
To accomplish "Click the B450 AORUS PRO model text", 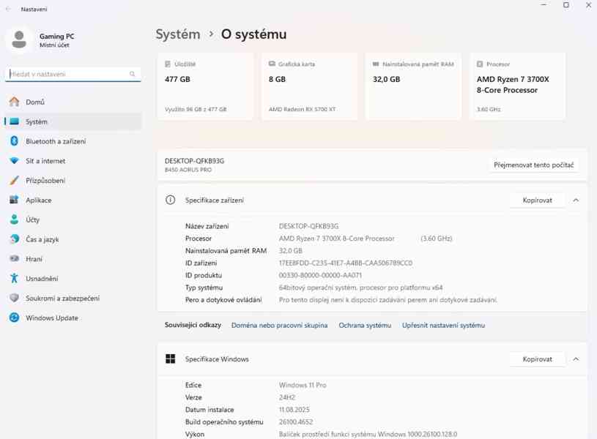I will tap(188, 170).
